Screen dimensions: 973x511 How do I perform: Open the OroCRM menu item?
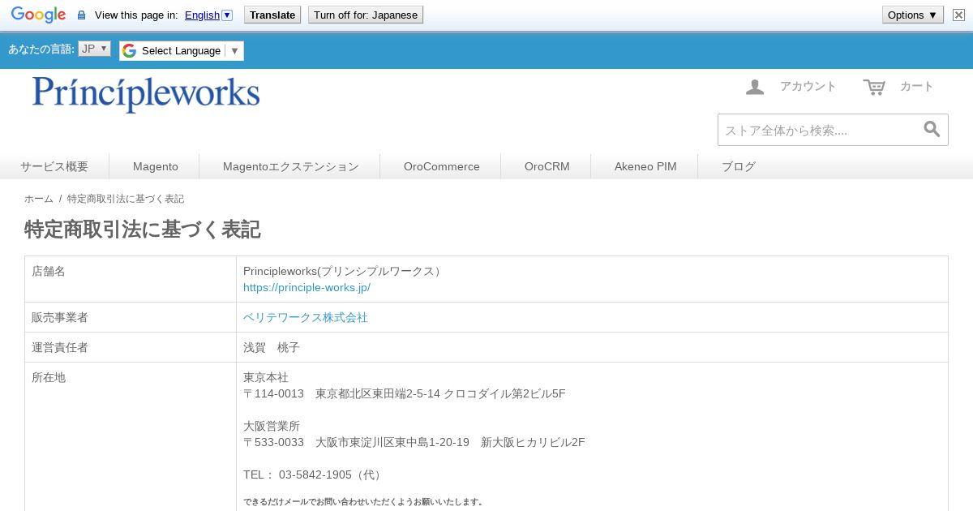[x=547, y=166]
